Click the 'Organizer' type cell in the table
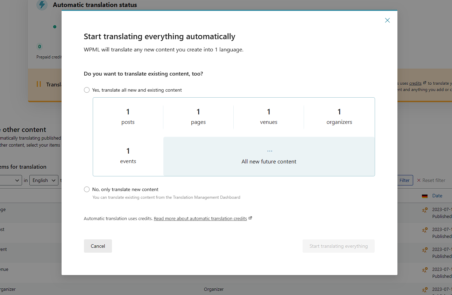Viewport: 452px width, 295px height. 214,289
